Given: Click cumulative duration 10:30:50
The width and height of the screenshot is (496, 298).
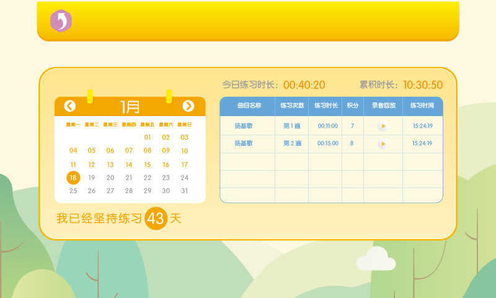Looking at the screenshot, I should (423, 85).
